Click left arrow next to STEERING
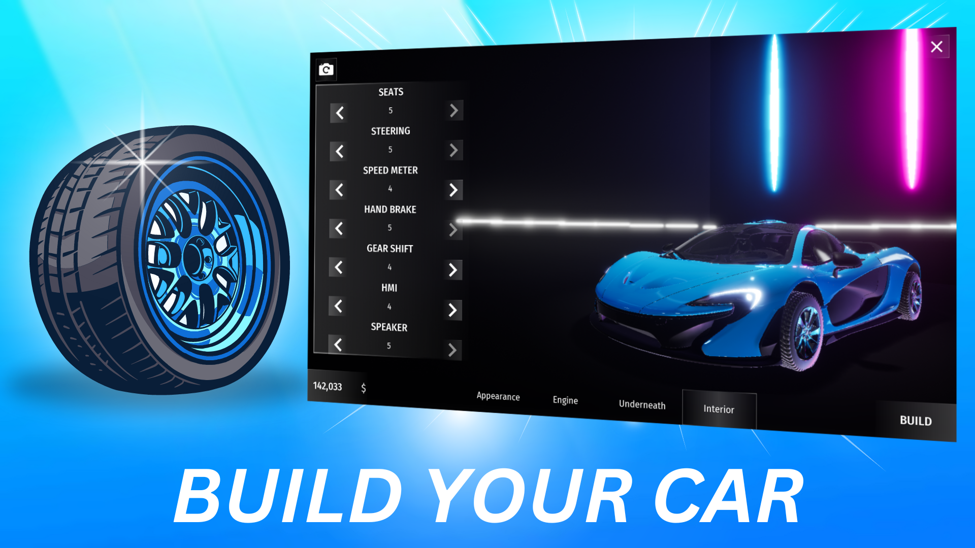The image size is (975, 548). [x=338, y=151]
